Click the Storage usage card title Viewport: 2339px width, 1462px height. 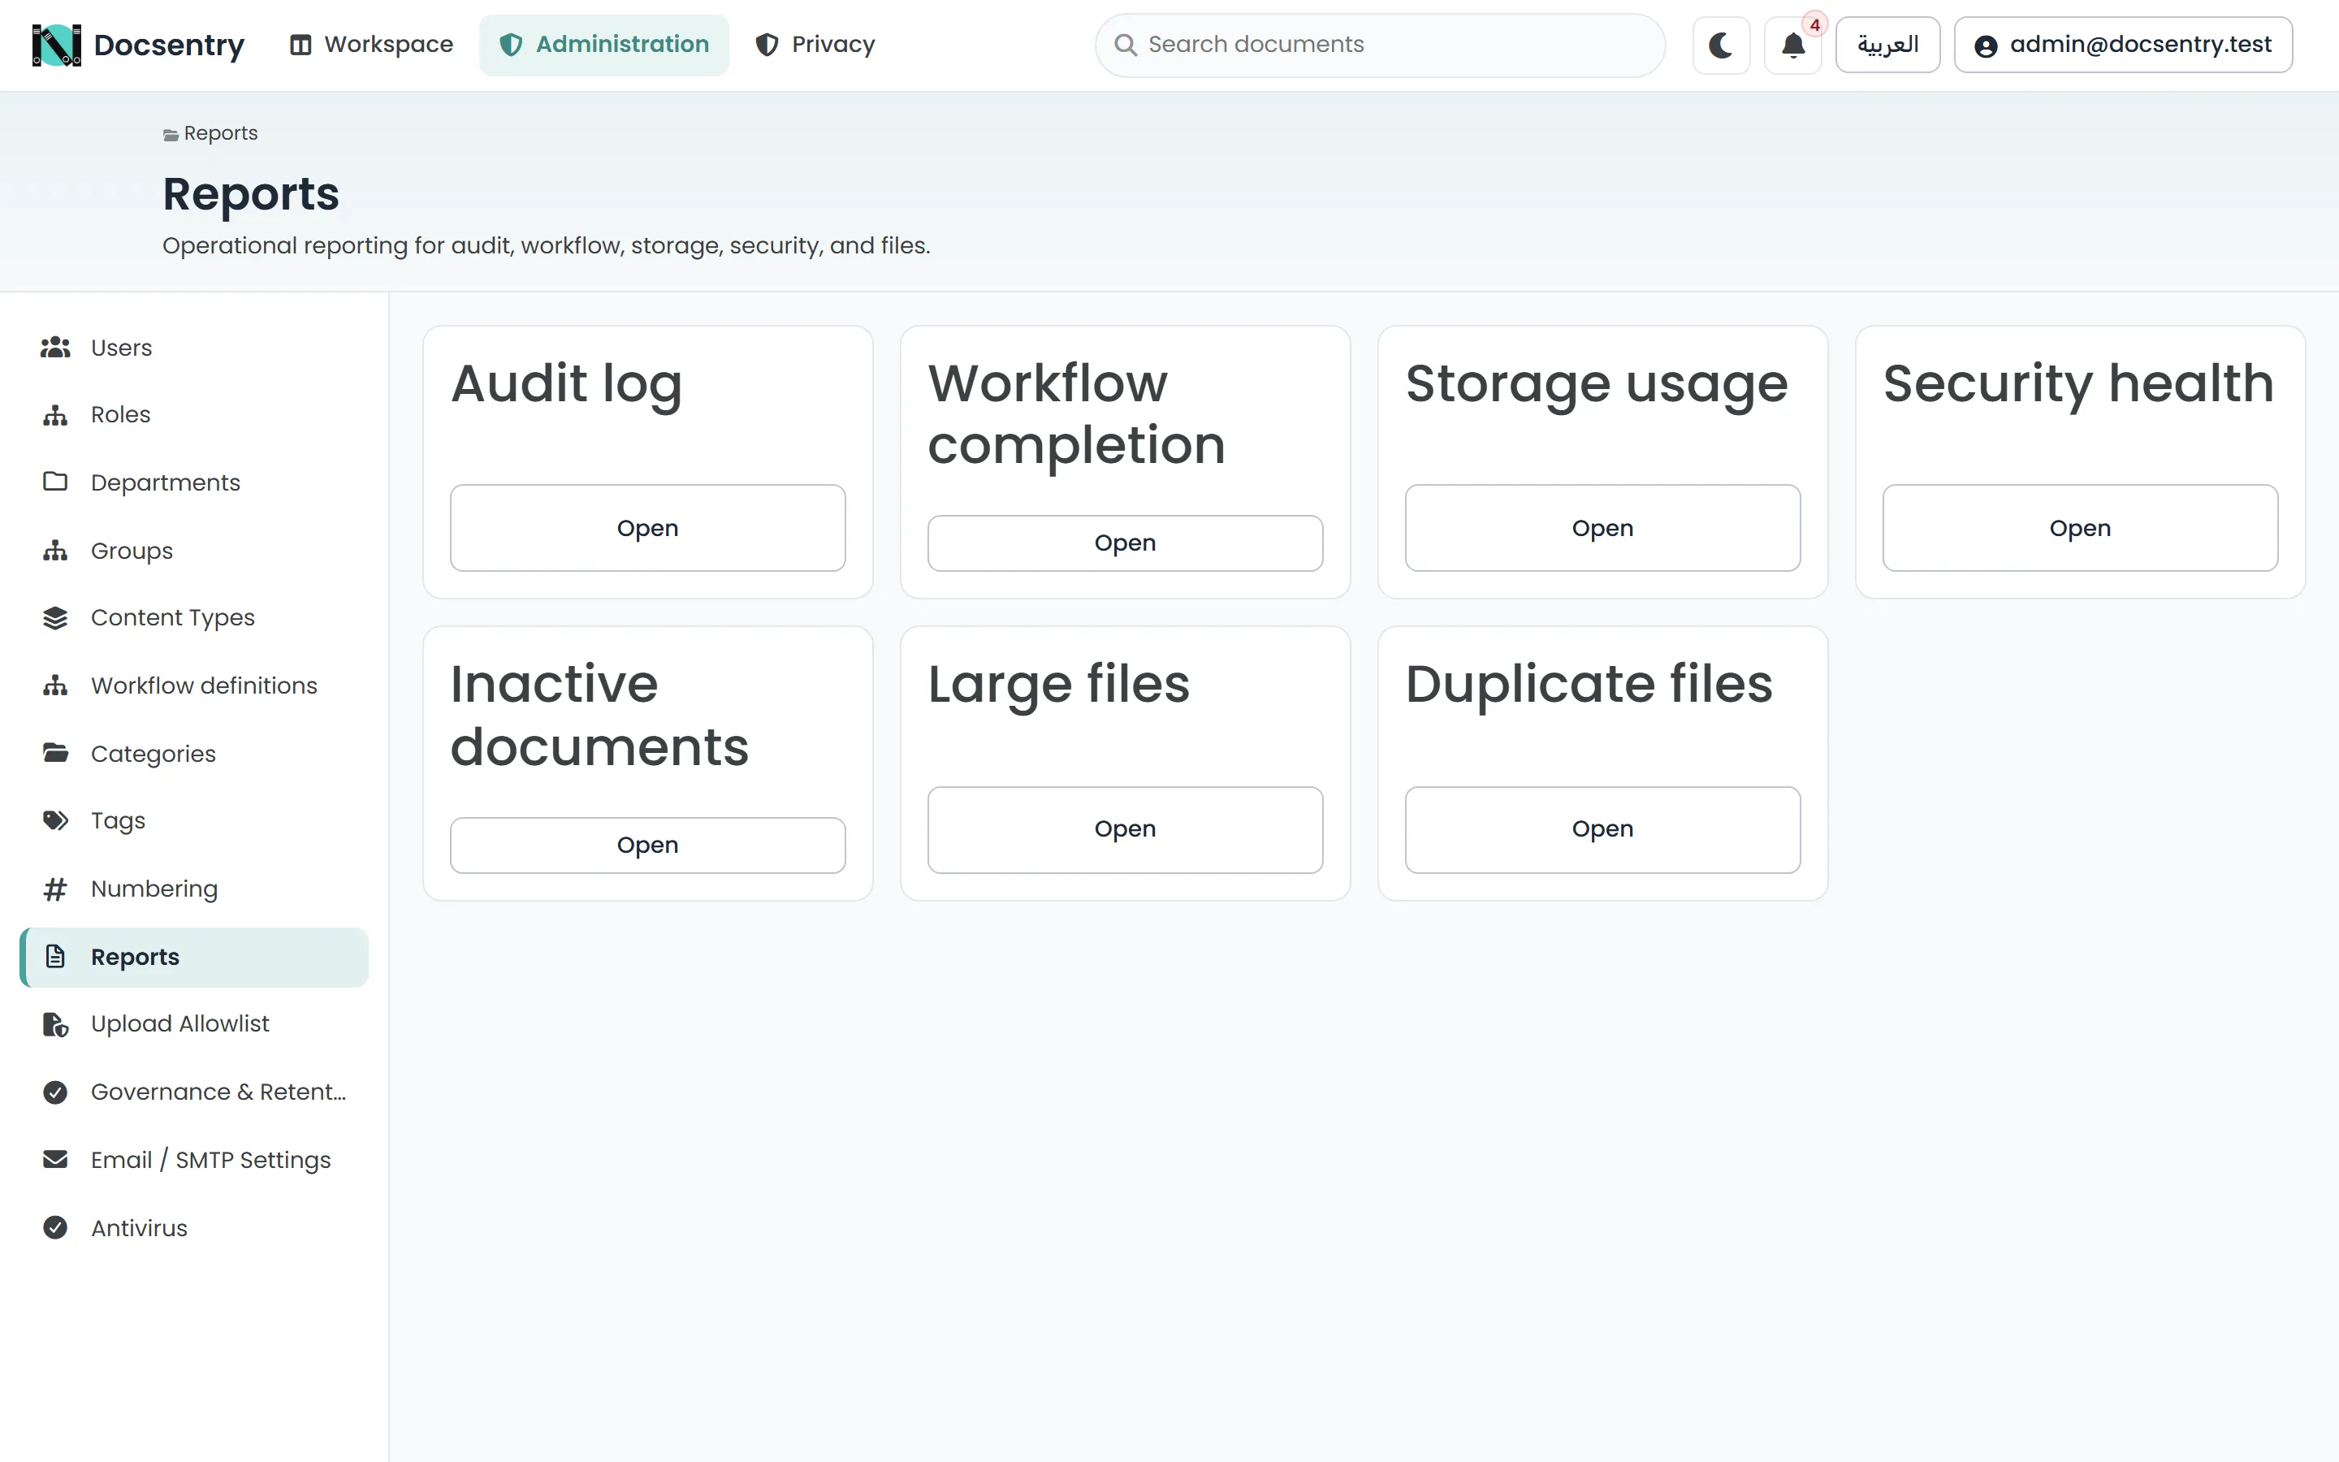(x=1597, y=384)
